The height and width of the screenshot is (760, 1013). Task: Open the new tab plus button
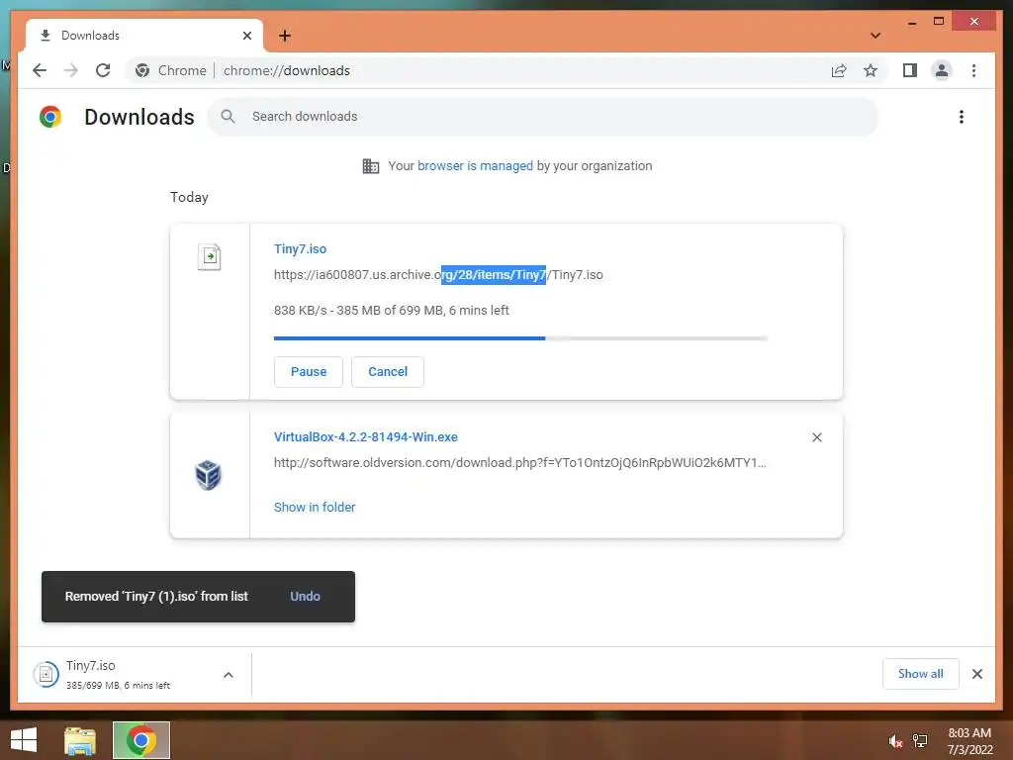pos(285,36)
